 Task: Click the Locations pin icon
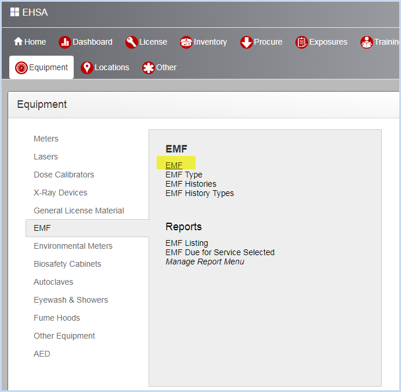click(x=87, y=67)
